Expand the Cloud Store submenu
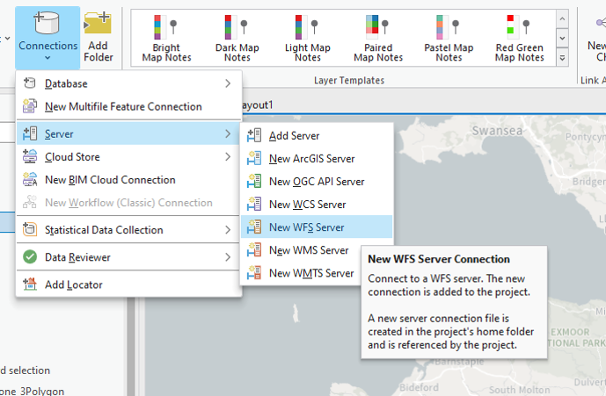 point(128,157)
